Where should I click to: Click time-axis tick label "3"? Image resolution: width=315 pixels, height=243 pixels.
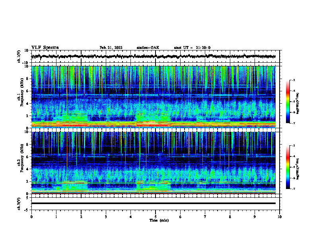pyautogui.click(x=106, y=217)
